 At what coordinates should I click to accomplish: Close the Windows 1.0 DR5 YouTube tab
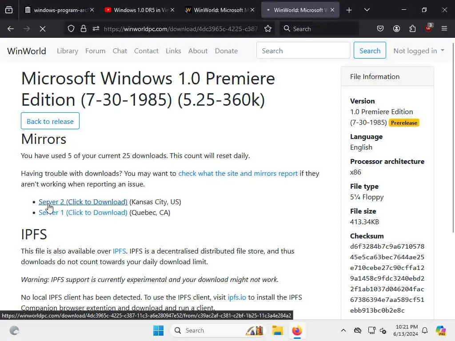[172, 10]
